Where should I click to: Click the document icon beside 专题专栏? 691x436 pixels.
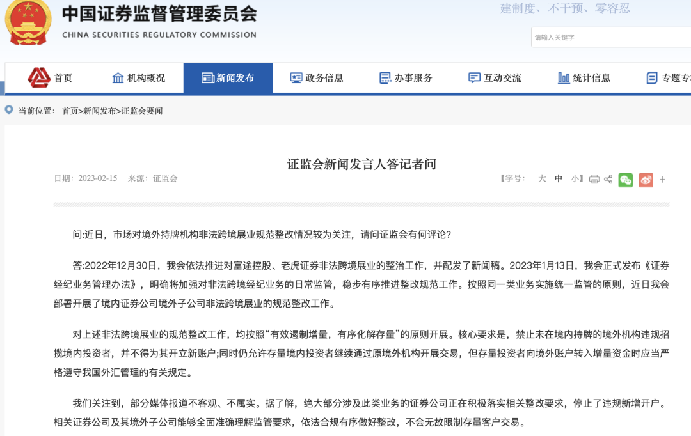tap(652, 78)
